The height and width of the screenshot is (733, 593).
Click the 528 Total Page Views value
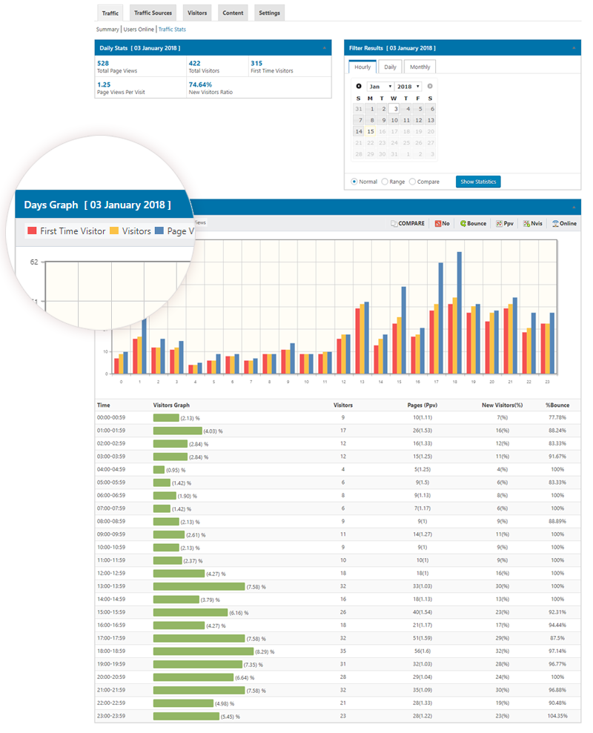click(103, 63)
